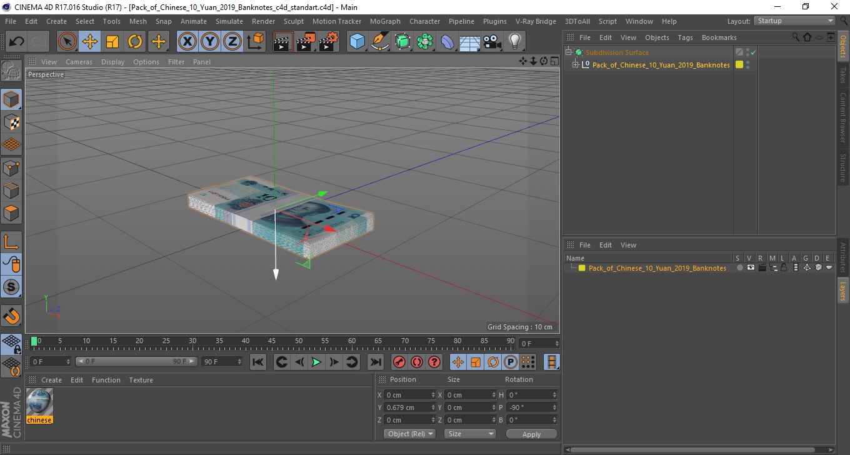Expand Pack_of_Chinese_10_Yuan_2019_Banknotes object
The height and width of the screenshot is (455, 850).
[576, 64]
